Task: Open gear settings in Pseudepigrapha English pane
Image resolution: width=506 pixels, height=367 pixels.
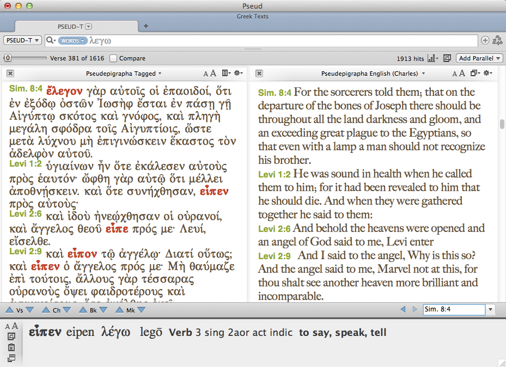Action: click(x=487, y=73)
